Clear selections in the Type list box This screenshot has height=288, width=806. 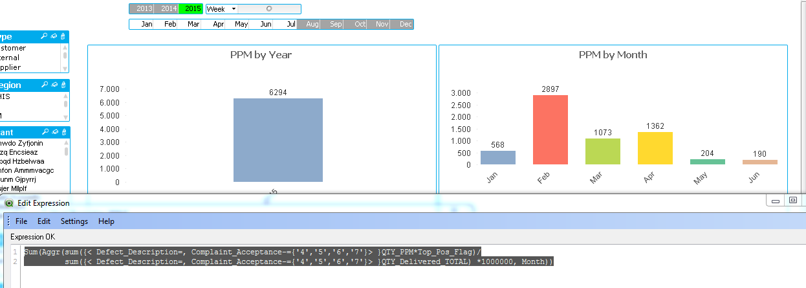pyautogui.click(x=55, y=37)
